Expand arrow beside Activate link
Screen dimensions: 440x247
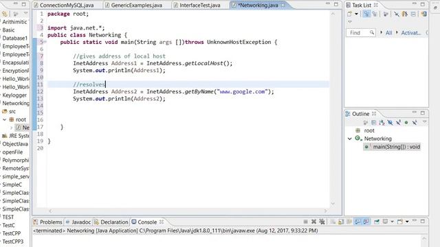(397, 32)
